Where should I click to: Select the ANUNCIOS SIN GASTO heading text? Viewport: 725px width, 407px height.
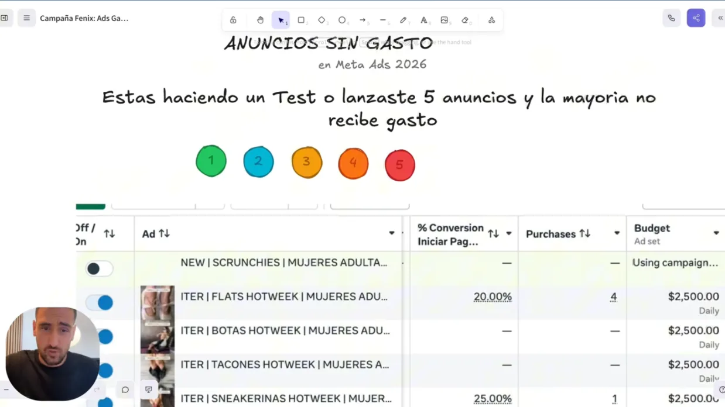pos(329,43)
